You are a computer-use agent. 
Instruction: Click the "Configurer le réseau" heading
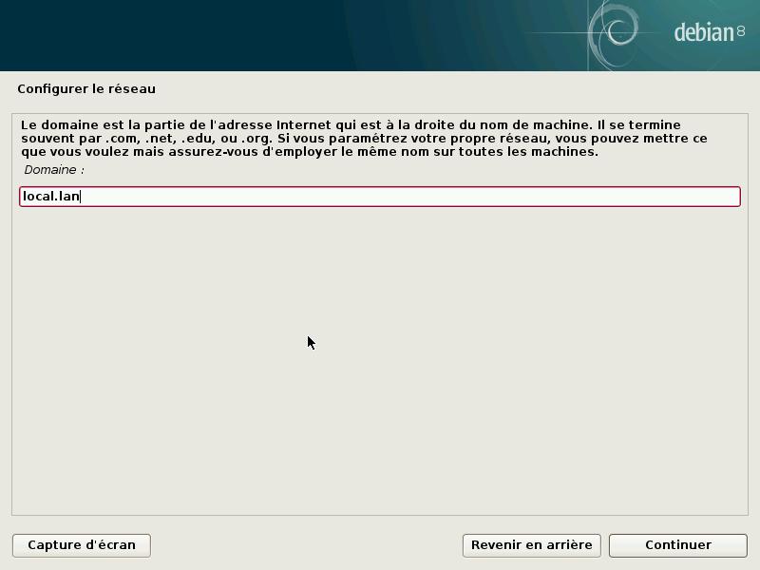coord(86,89)
